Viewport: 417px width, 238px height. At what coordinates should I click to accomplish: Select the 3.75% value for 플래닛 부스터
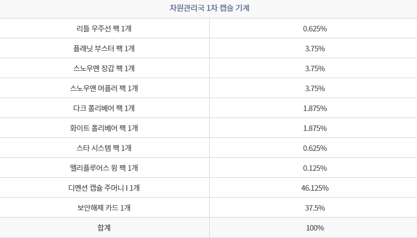tap(315, 48)
